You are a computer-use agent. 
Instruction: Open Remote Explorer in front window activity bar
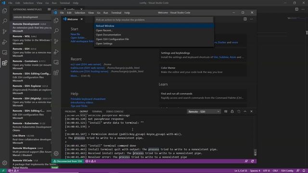(x=56, y=62)
